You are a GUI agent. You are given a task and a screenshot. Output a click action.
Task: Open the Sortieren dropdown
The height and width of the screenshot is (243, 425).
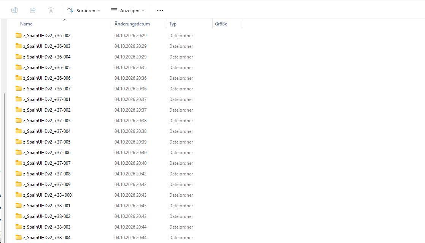coord(84,10)
